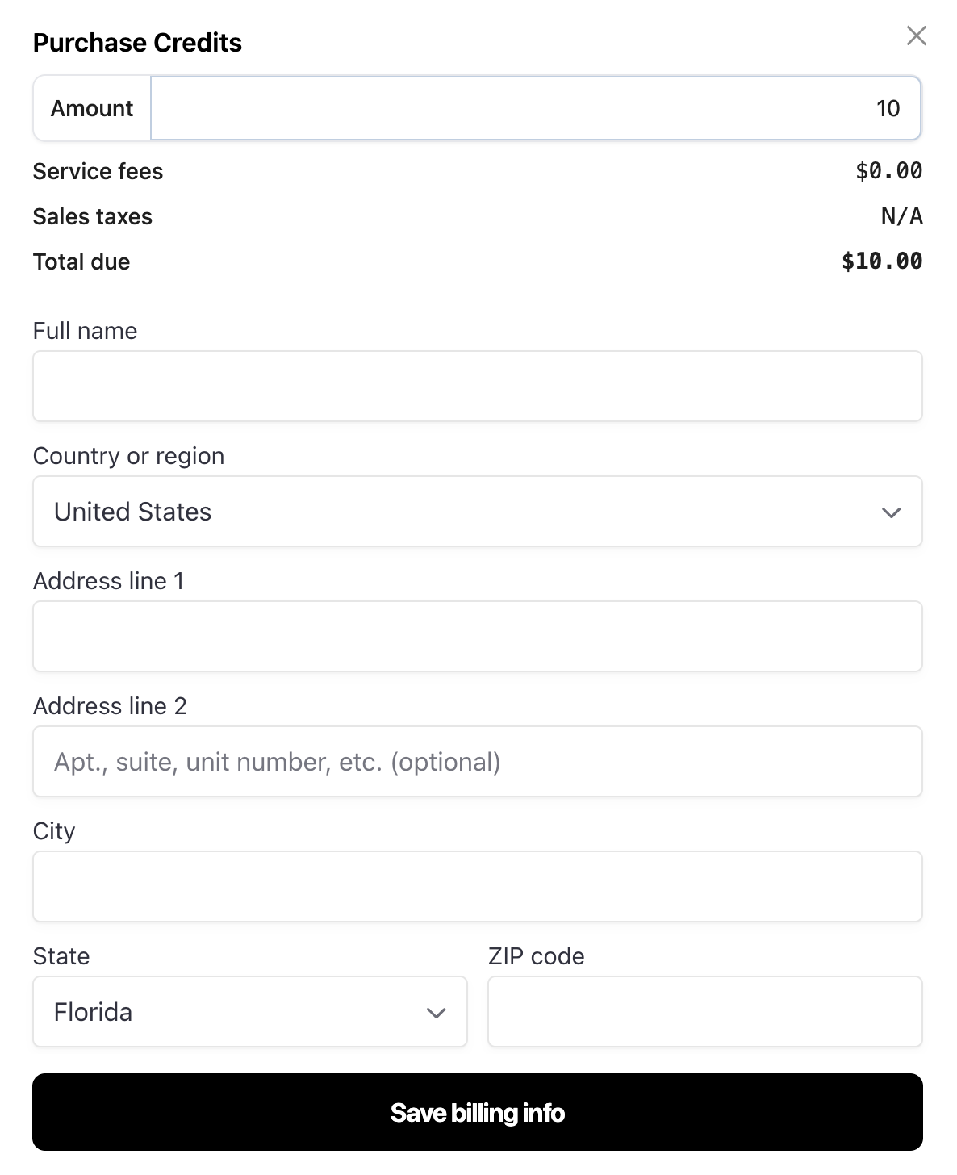Click the Sales taxes N/A row
The height and width of the screenshot is (1175, 957).
tap(478, 216)
